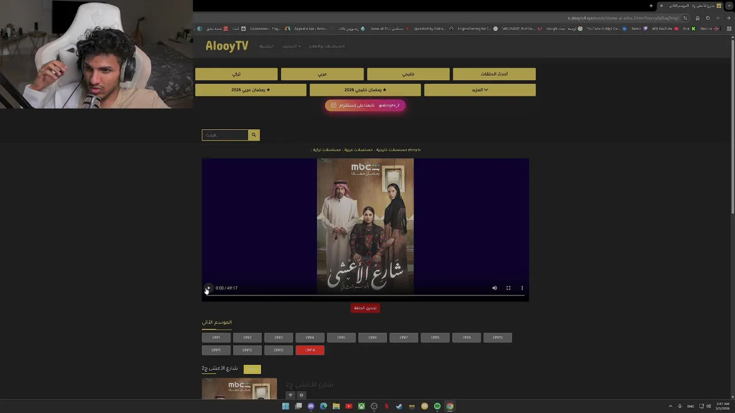Click the yellow tag next to شارع الأعشى ج2
This screenshot has height=413, width=735.
coord(252,369)
